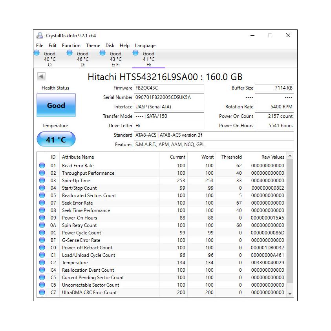
Task: Switch to the E: F: drive orb
Action: [x=103, y=53]
